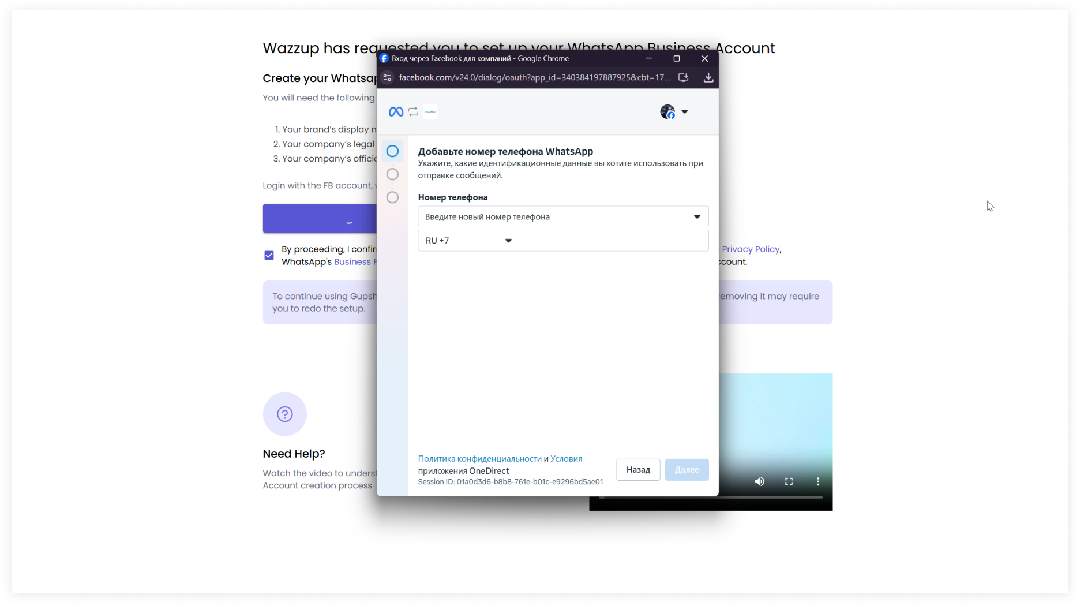
Task: Open the 'Политика конфиденциальности' link
Action: pyautogui.click(x=480, y=459)
